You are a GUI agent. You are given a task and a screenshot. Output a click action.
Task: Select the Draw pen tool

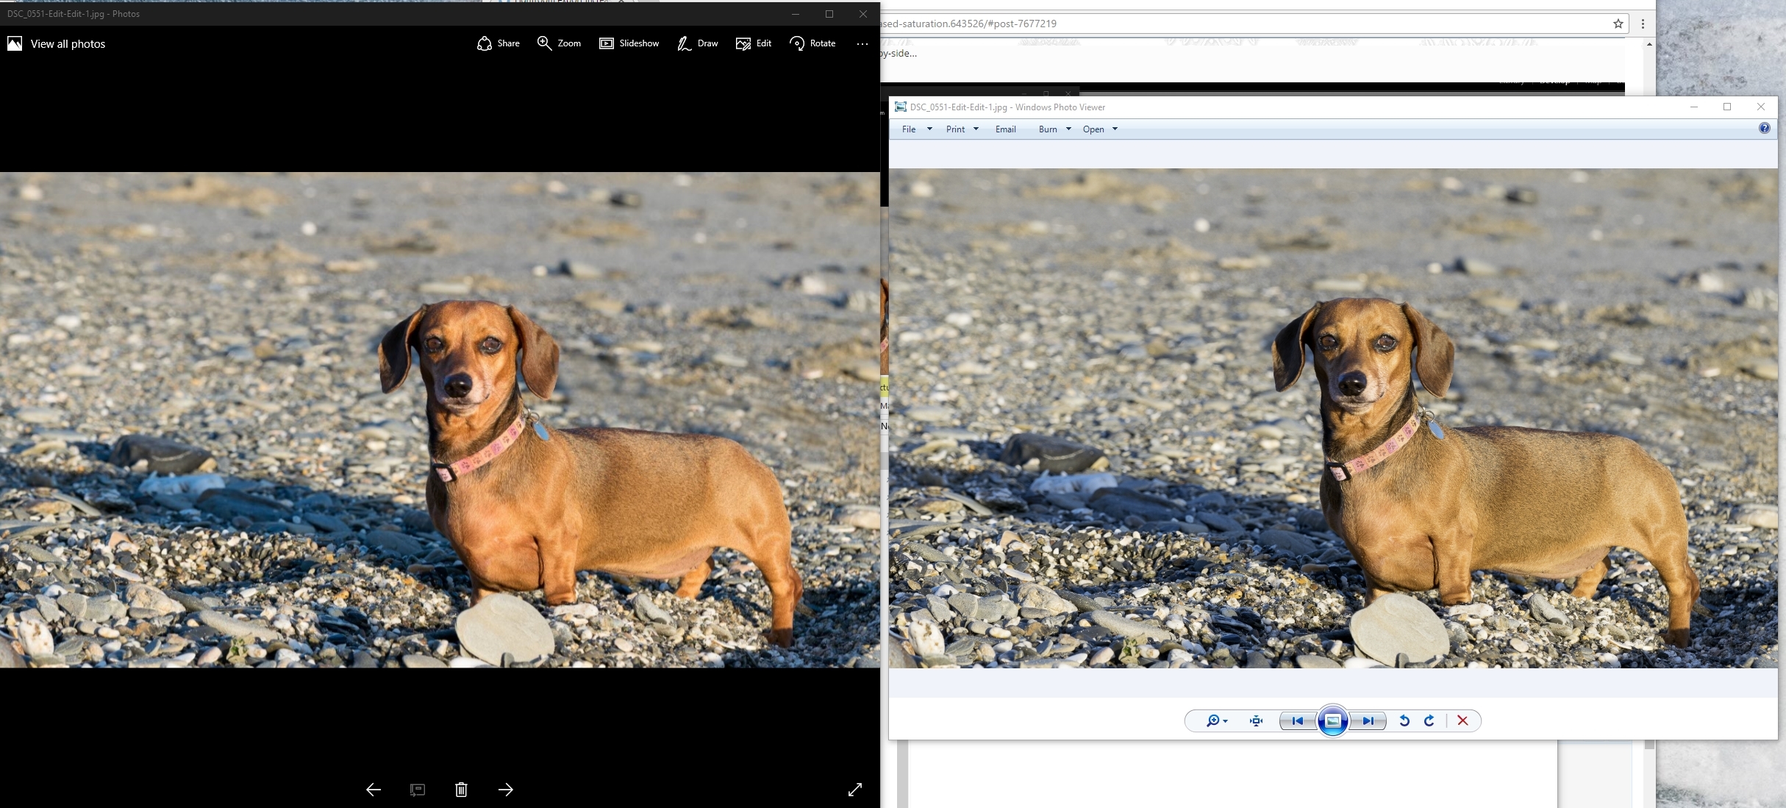pos(697,43)
